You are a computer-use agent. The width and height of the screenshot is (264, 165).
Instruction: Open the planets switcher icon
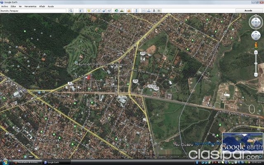pos(129,11)
